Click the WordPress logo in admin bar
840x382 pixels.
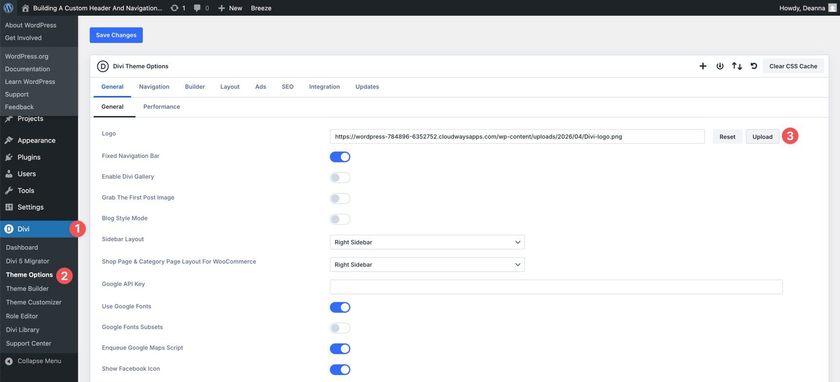(8, 8)
